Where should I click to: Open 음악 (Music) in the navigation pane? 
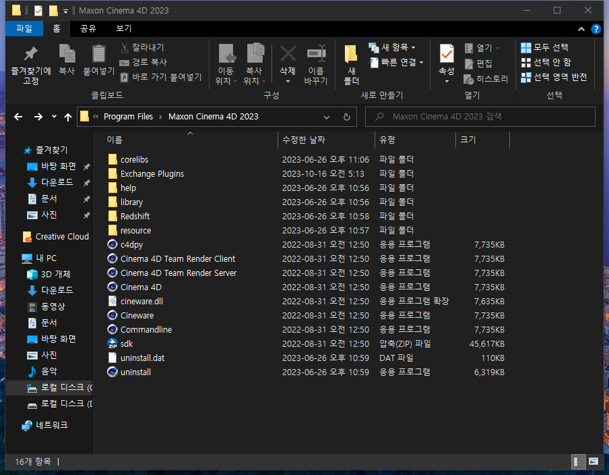pyautogui.click(x=42, y=372)
